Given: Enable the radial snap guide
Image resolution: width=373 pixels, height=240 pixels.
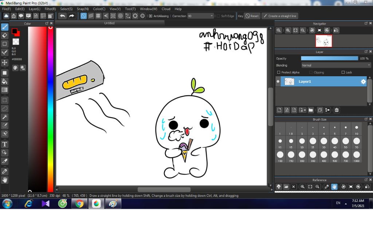Looking at the screenshot, I should coord(113,16).
